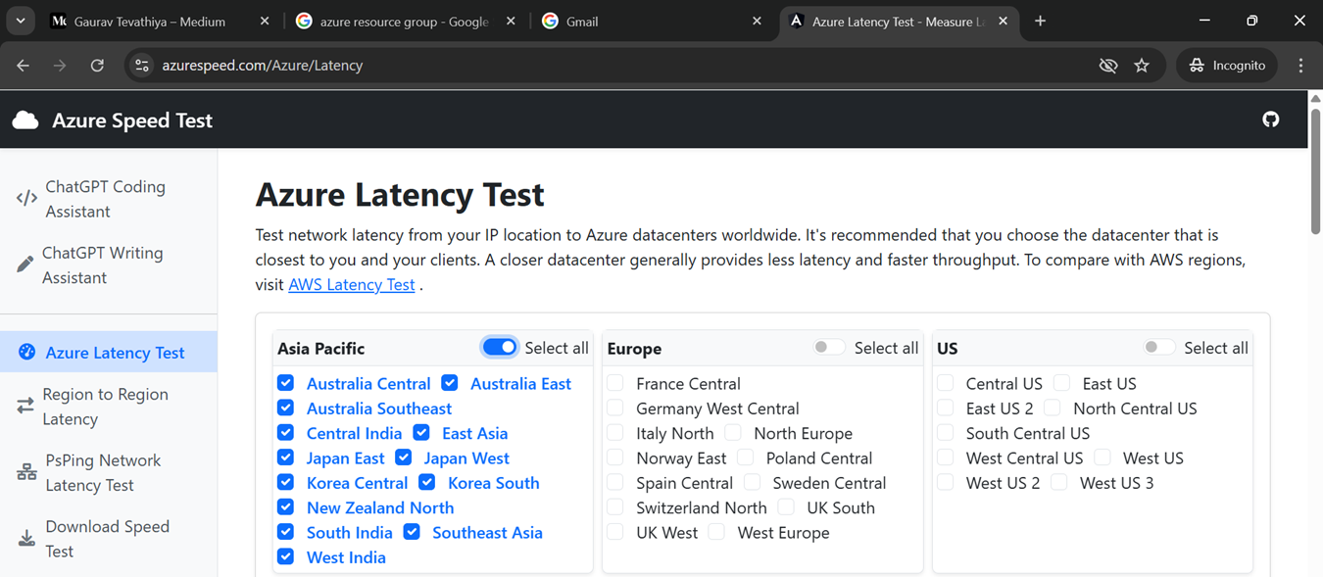Switch to the Gmail tab
The height and width of the screenshot is (577, 1323).
(x=647, y=22)
